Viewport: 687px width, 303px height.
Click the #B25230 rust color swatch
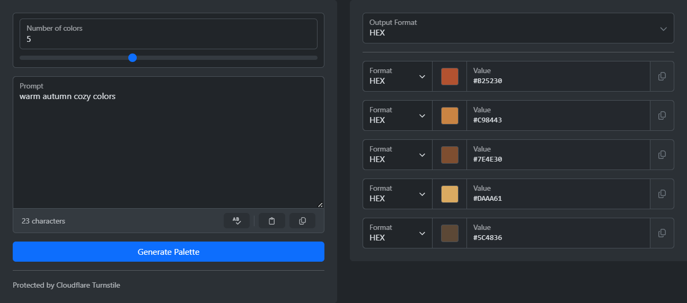(x=450, y=76)
